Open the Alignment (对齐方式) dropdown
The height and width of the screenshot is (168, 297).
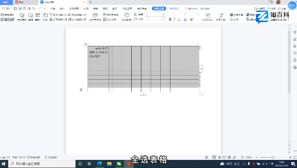pos(208,17)
